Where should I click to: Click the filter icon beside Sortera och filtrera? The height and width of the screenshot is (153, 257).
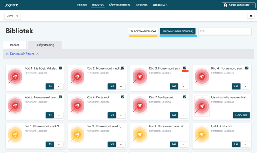pos(7,54)
